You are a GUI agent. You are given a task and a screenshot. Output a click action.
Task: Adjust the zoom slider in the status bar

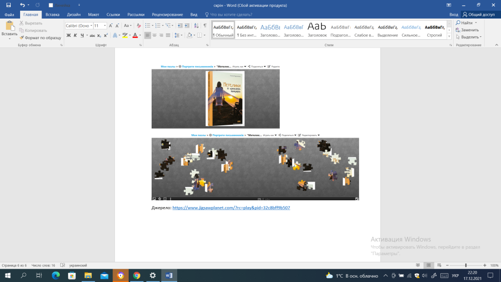465,265
